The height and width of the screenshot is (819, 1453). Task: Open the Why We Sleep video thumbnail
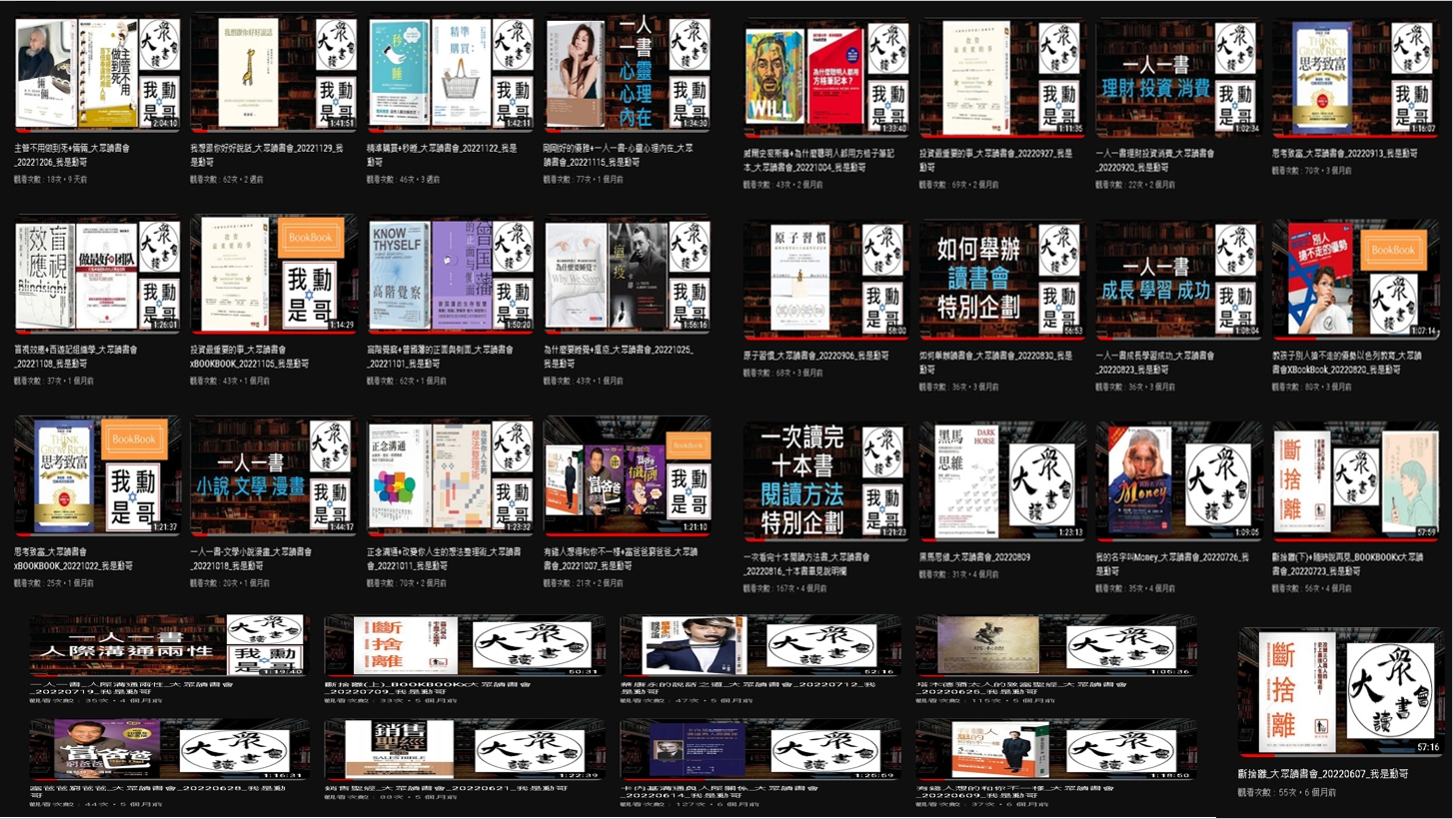628,275
